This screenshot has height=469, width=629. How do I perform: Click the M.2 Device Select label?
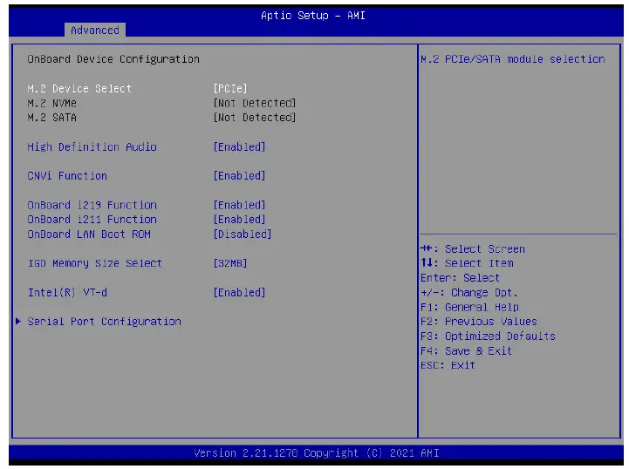[x=79, y=89]
